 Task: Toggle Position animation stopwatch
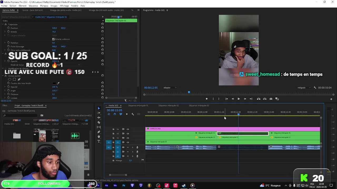point(8,28)
